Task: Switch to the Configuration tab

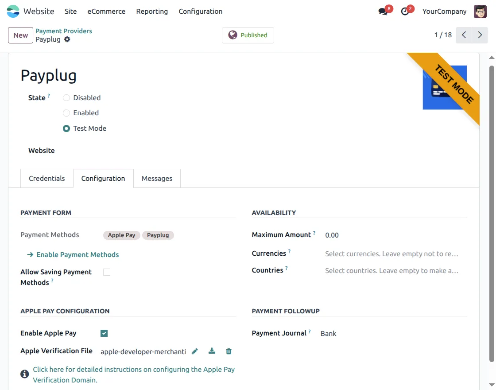Action: [x=103, y=178]
